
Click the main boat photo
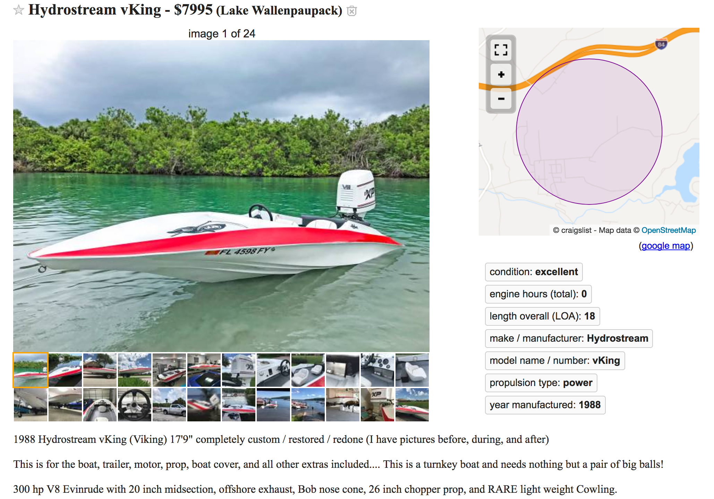tap(221, 196)
